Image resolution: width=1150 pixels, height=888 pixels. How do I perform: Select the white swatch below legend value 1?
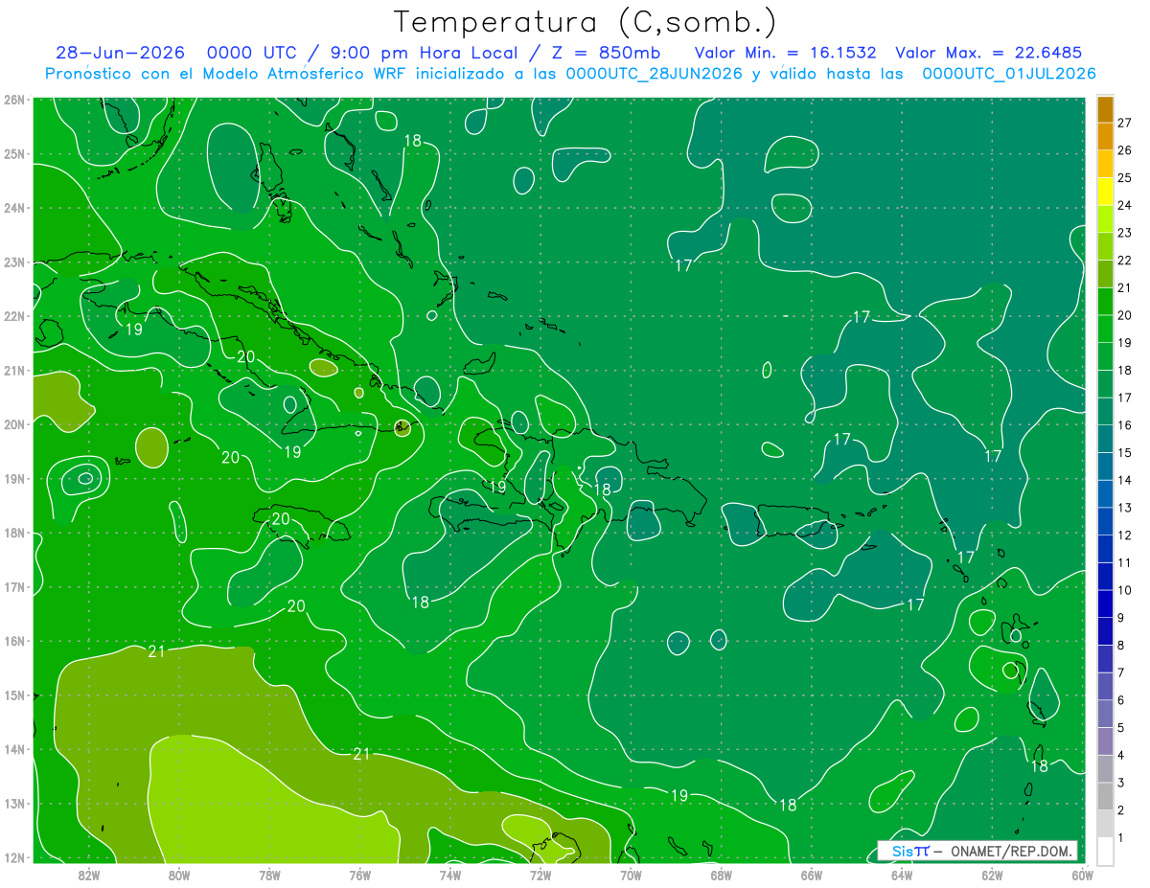tap(1105, 850)
